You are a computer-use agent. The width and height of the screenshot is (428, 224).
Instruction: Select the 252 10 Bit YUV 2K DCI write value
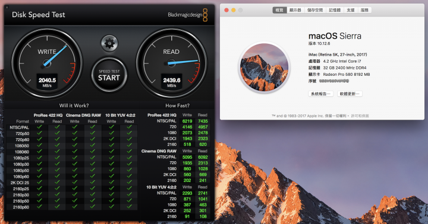[x=187, y=210]
